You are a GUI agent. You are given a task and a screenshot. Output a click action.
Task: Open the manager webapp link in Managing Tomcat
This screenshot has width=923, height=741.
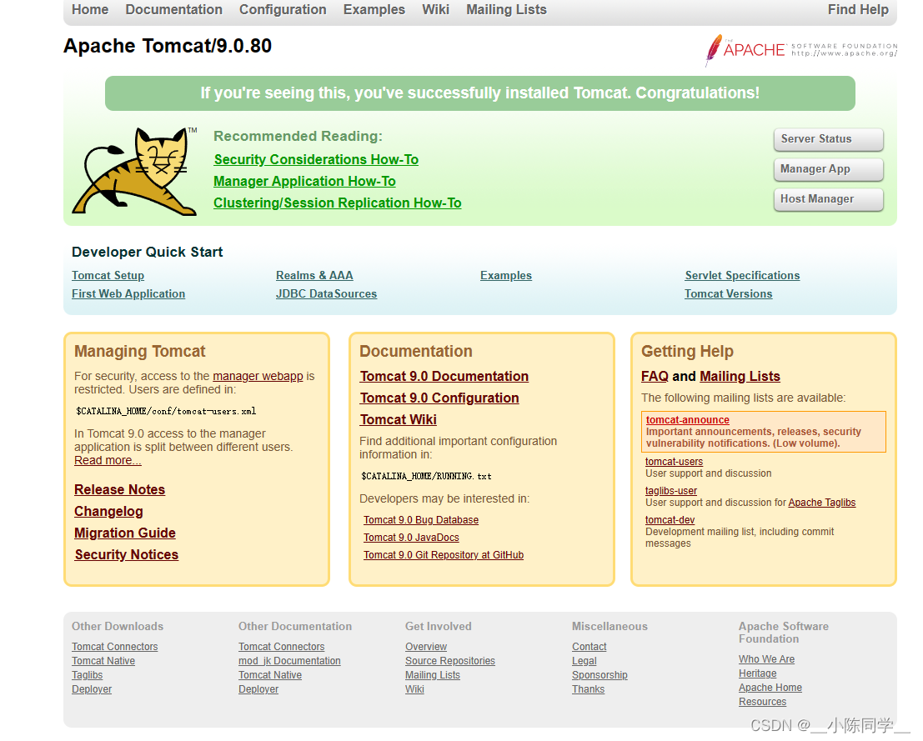(x=258, y=376)
